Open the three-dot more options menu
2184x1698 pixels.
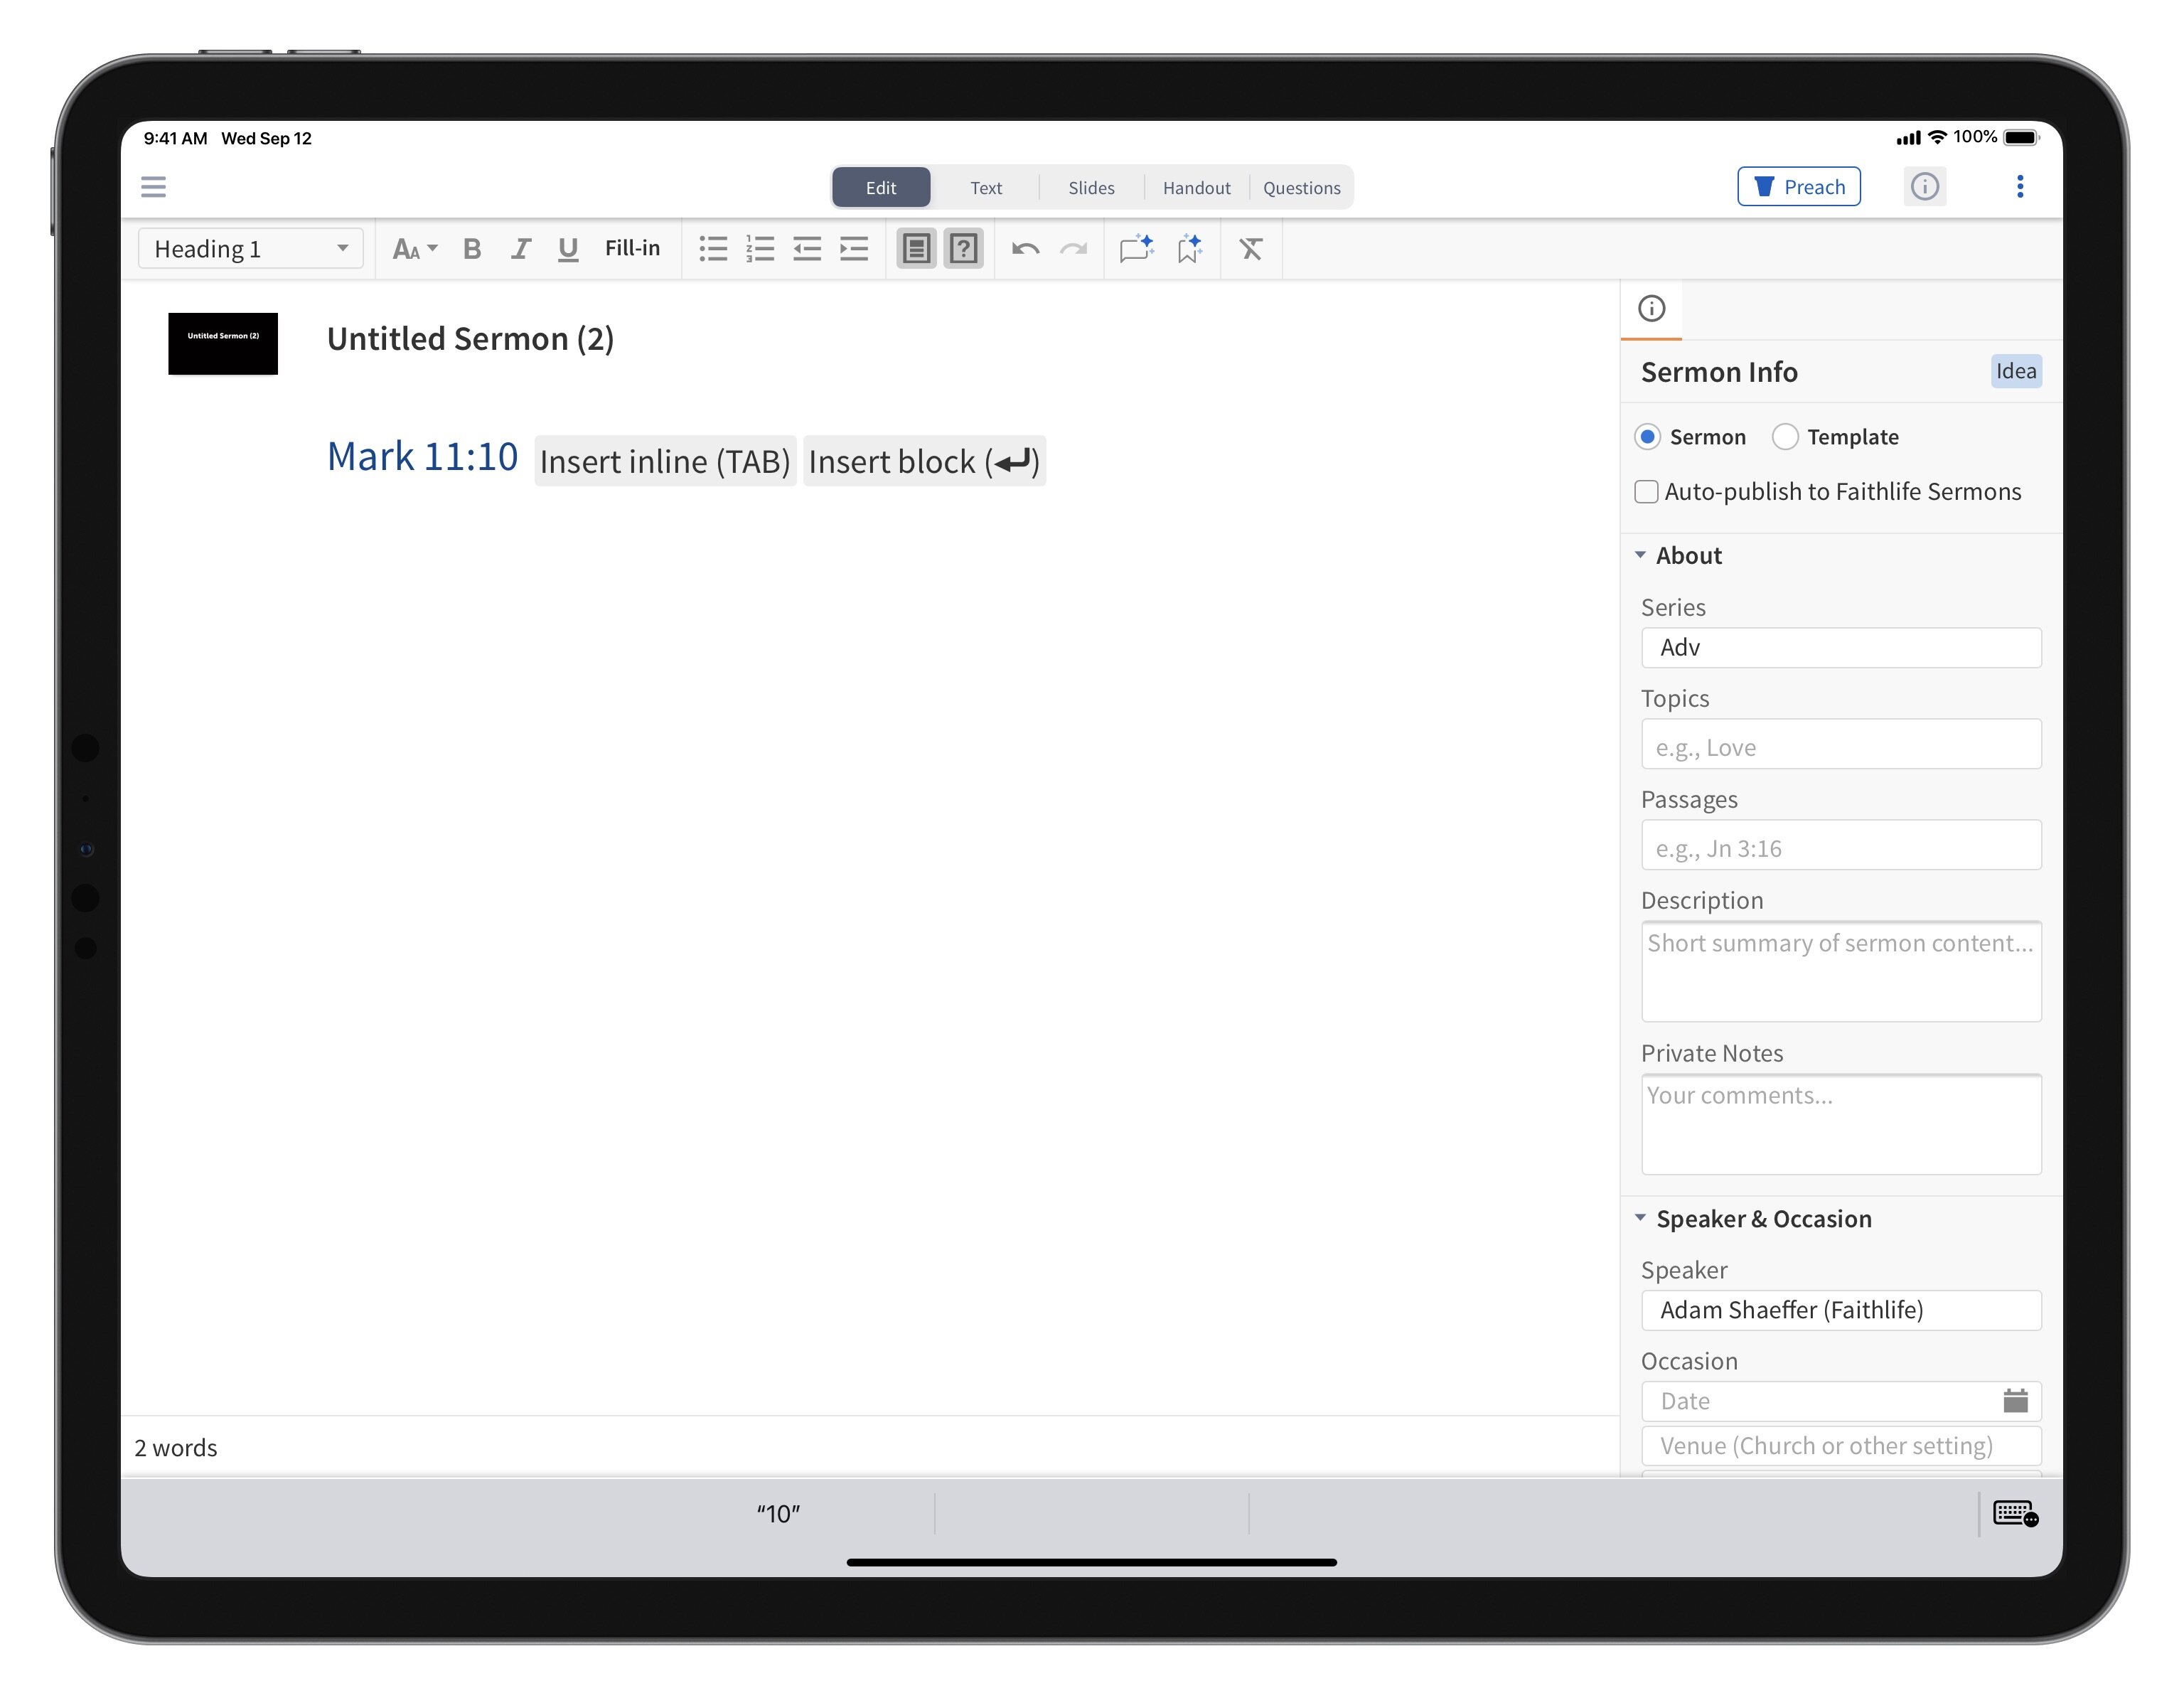point(2019,187)
